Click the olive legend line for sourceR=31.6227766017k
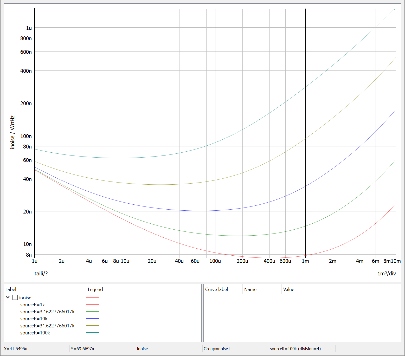The height and width of the screenshot is (356, 405). point(93,325)
